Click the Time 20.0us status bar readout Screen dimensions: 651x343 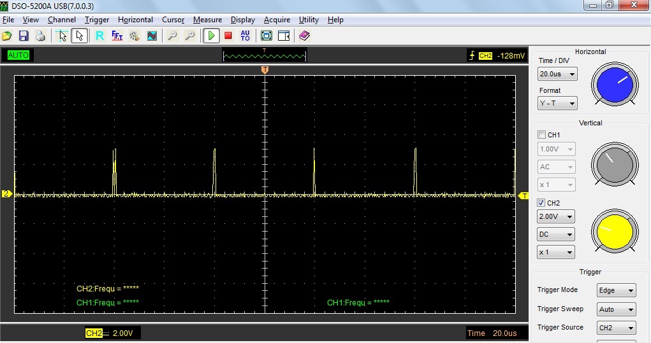[492, 333]
